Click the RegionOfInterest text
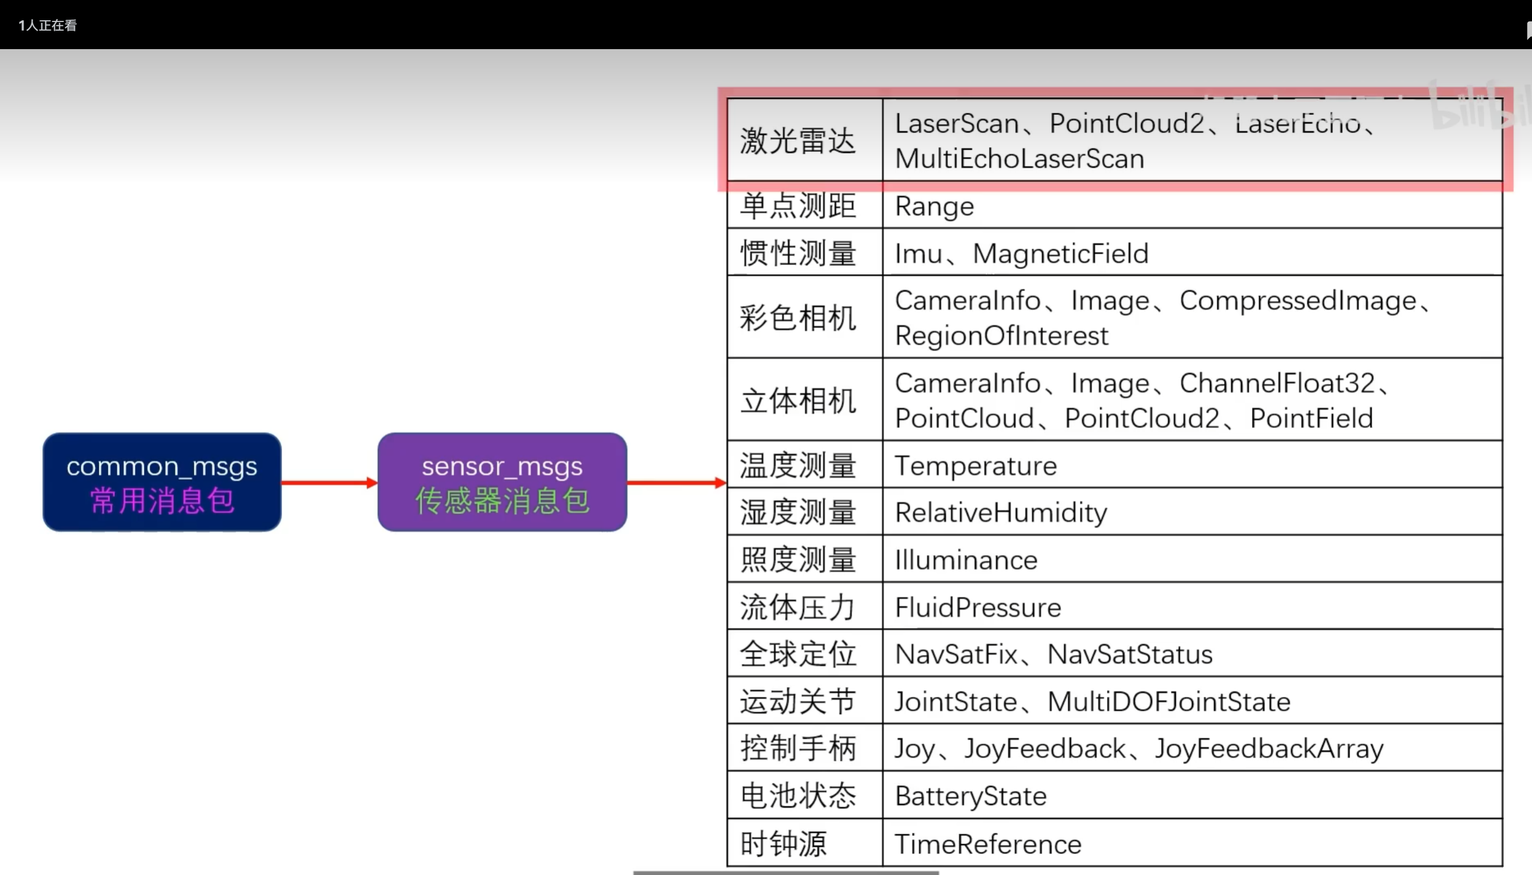This screenshot has width=1532, height=875. (x=1001, y=336)
